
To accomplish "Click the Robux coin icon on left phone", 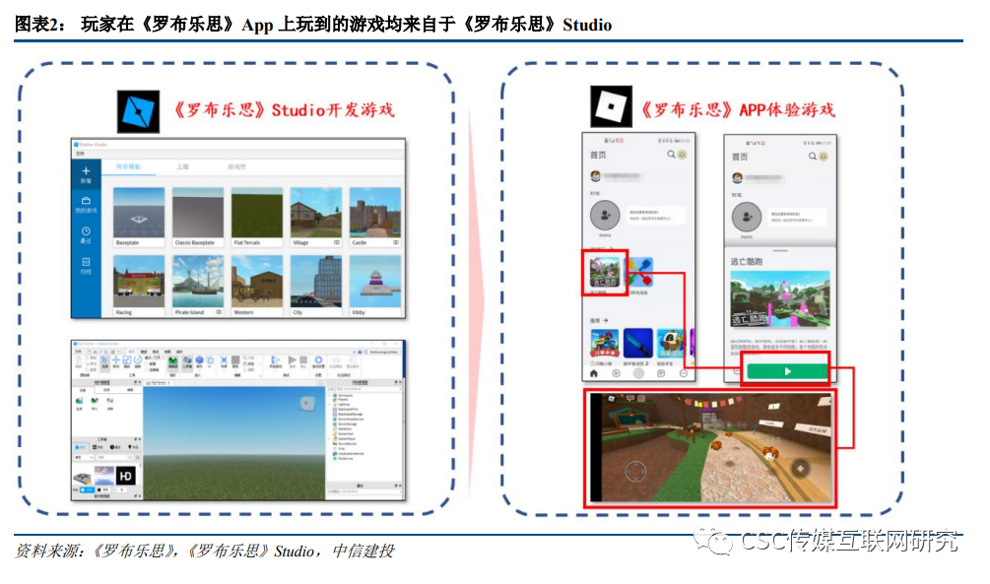I will pos(682,155).
